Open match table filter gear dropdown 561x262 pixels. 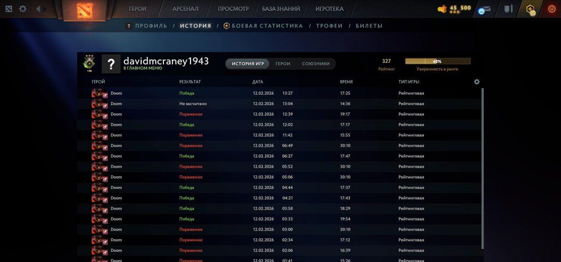pyautogui.click(x=477, y=82)
